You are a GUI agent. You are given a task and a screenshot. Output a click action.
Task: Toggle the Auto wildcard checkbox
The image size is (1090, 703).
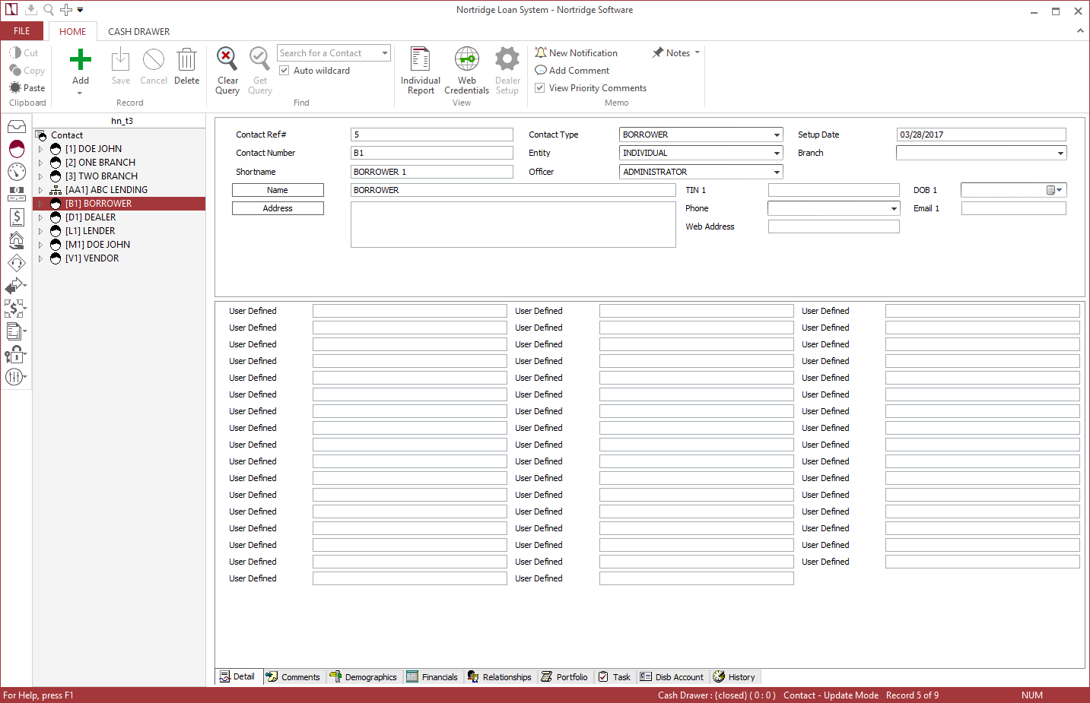(x=284, y=70)
